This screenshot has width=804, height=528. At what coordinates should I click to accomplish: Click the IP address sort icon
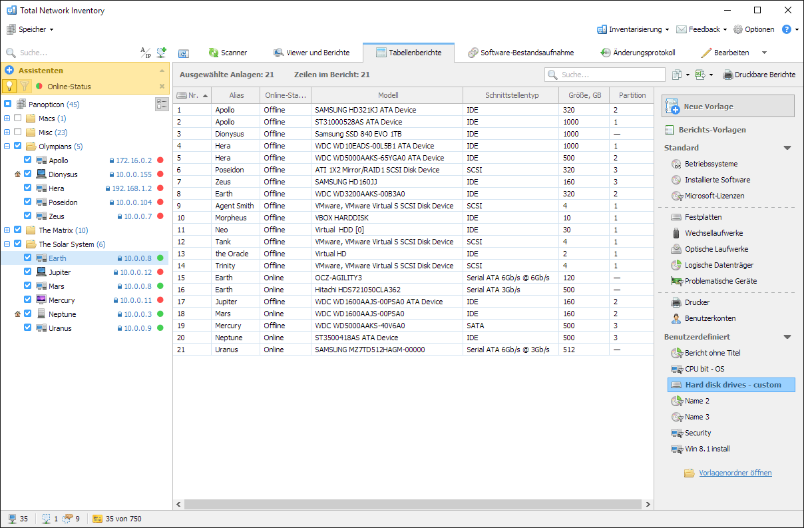[145, 53]
